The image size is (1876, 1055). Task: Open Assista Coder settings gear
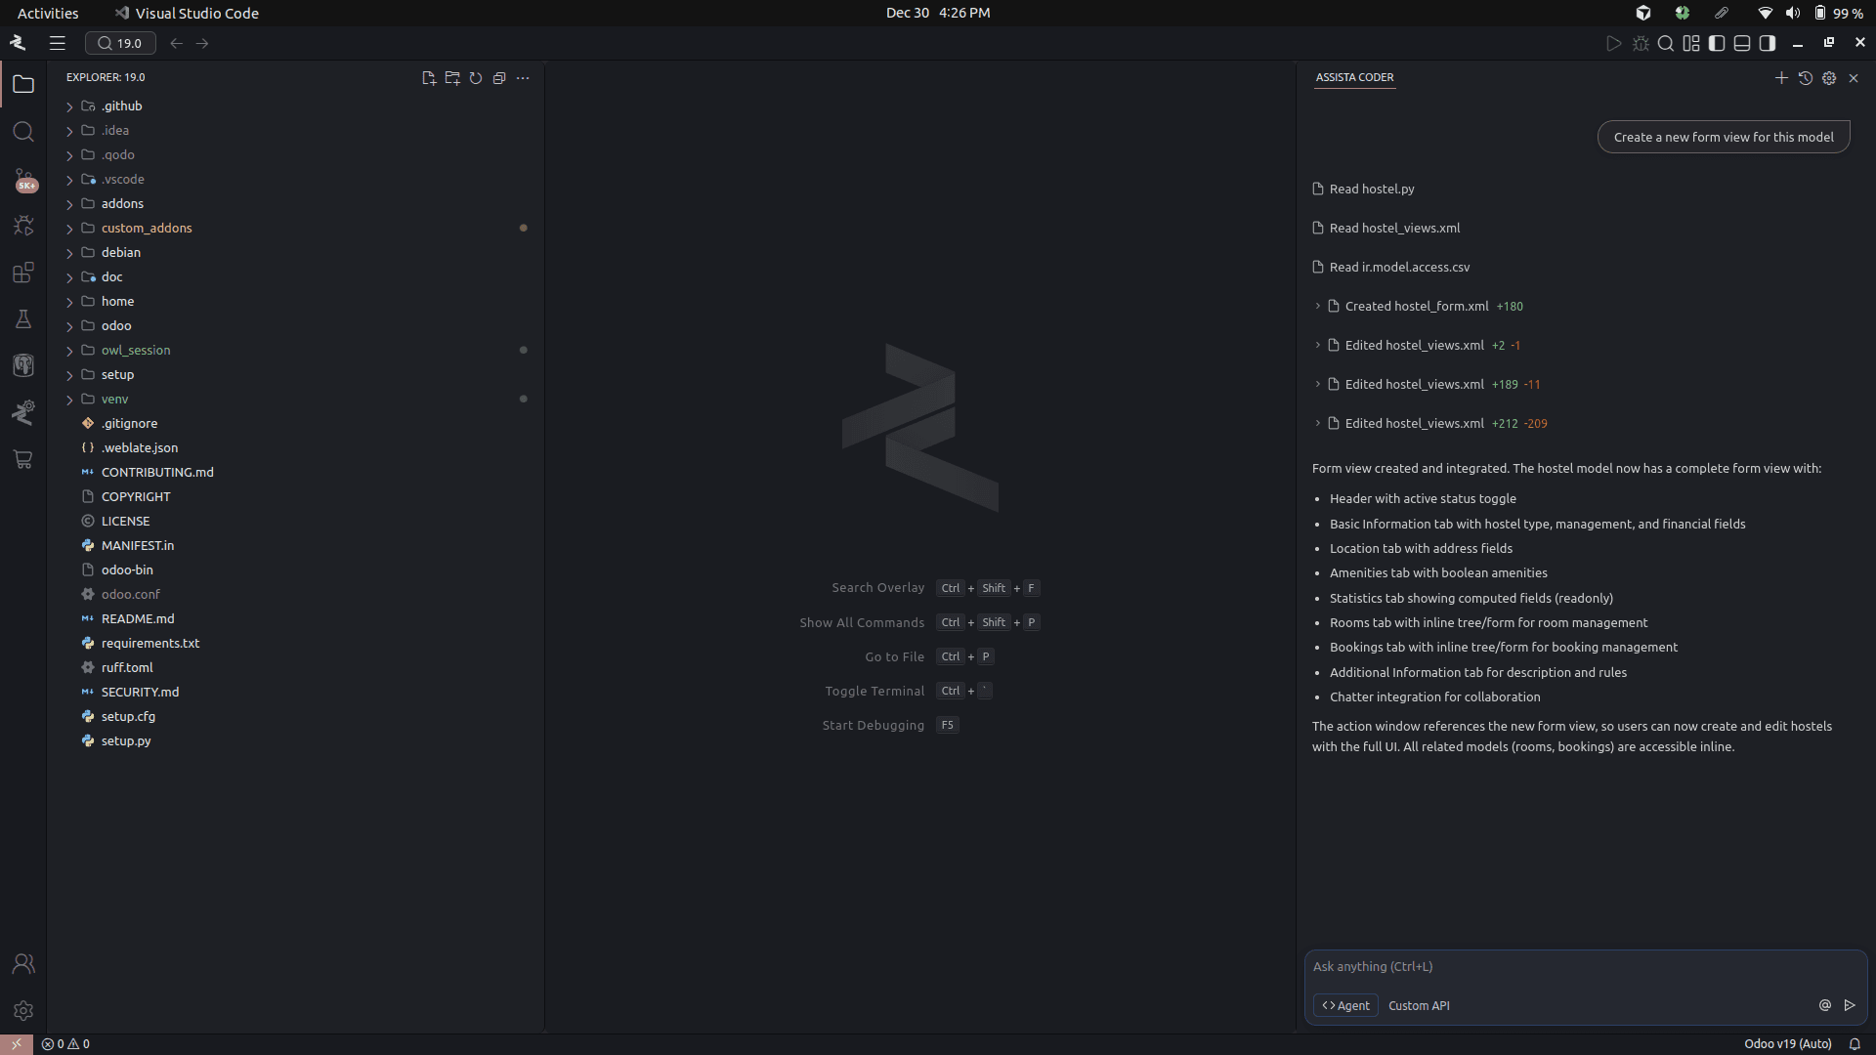1829,78
